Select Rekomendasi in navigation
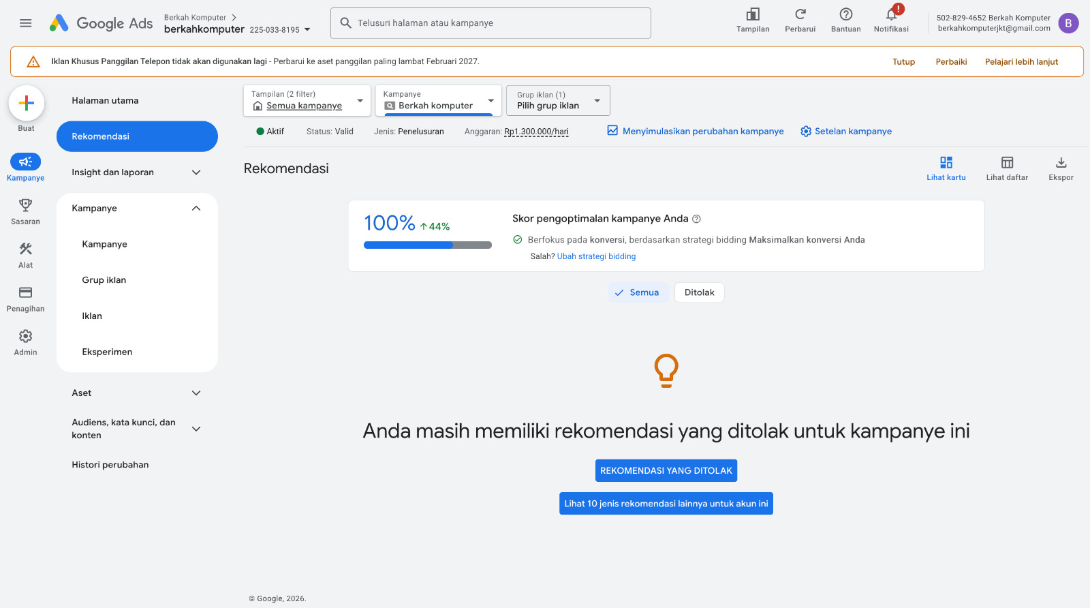The image size is (1090, 608). click(x=137, y=136)
